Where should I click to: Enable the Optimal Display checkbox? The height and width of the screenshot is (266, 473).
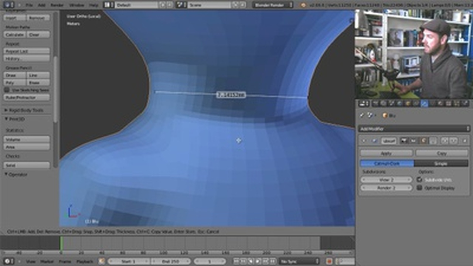pyautogui.click(x=419, y=188)
